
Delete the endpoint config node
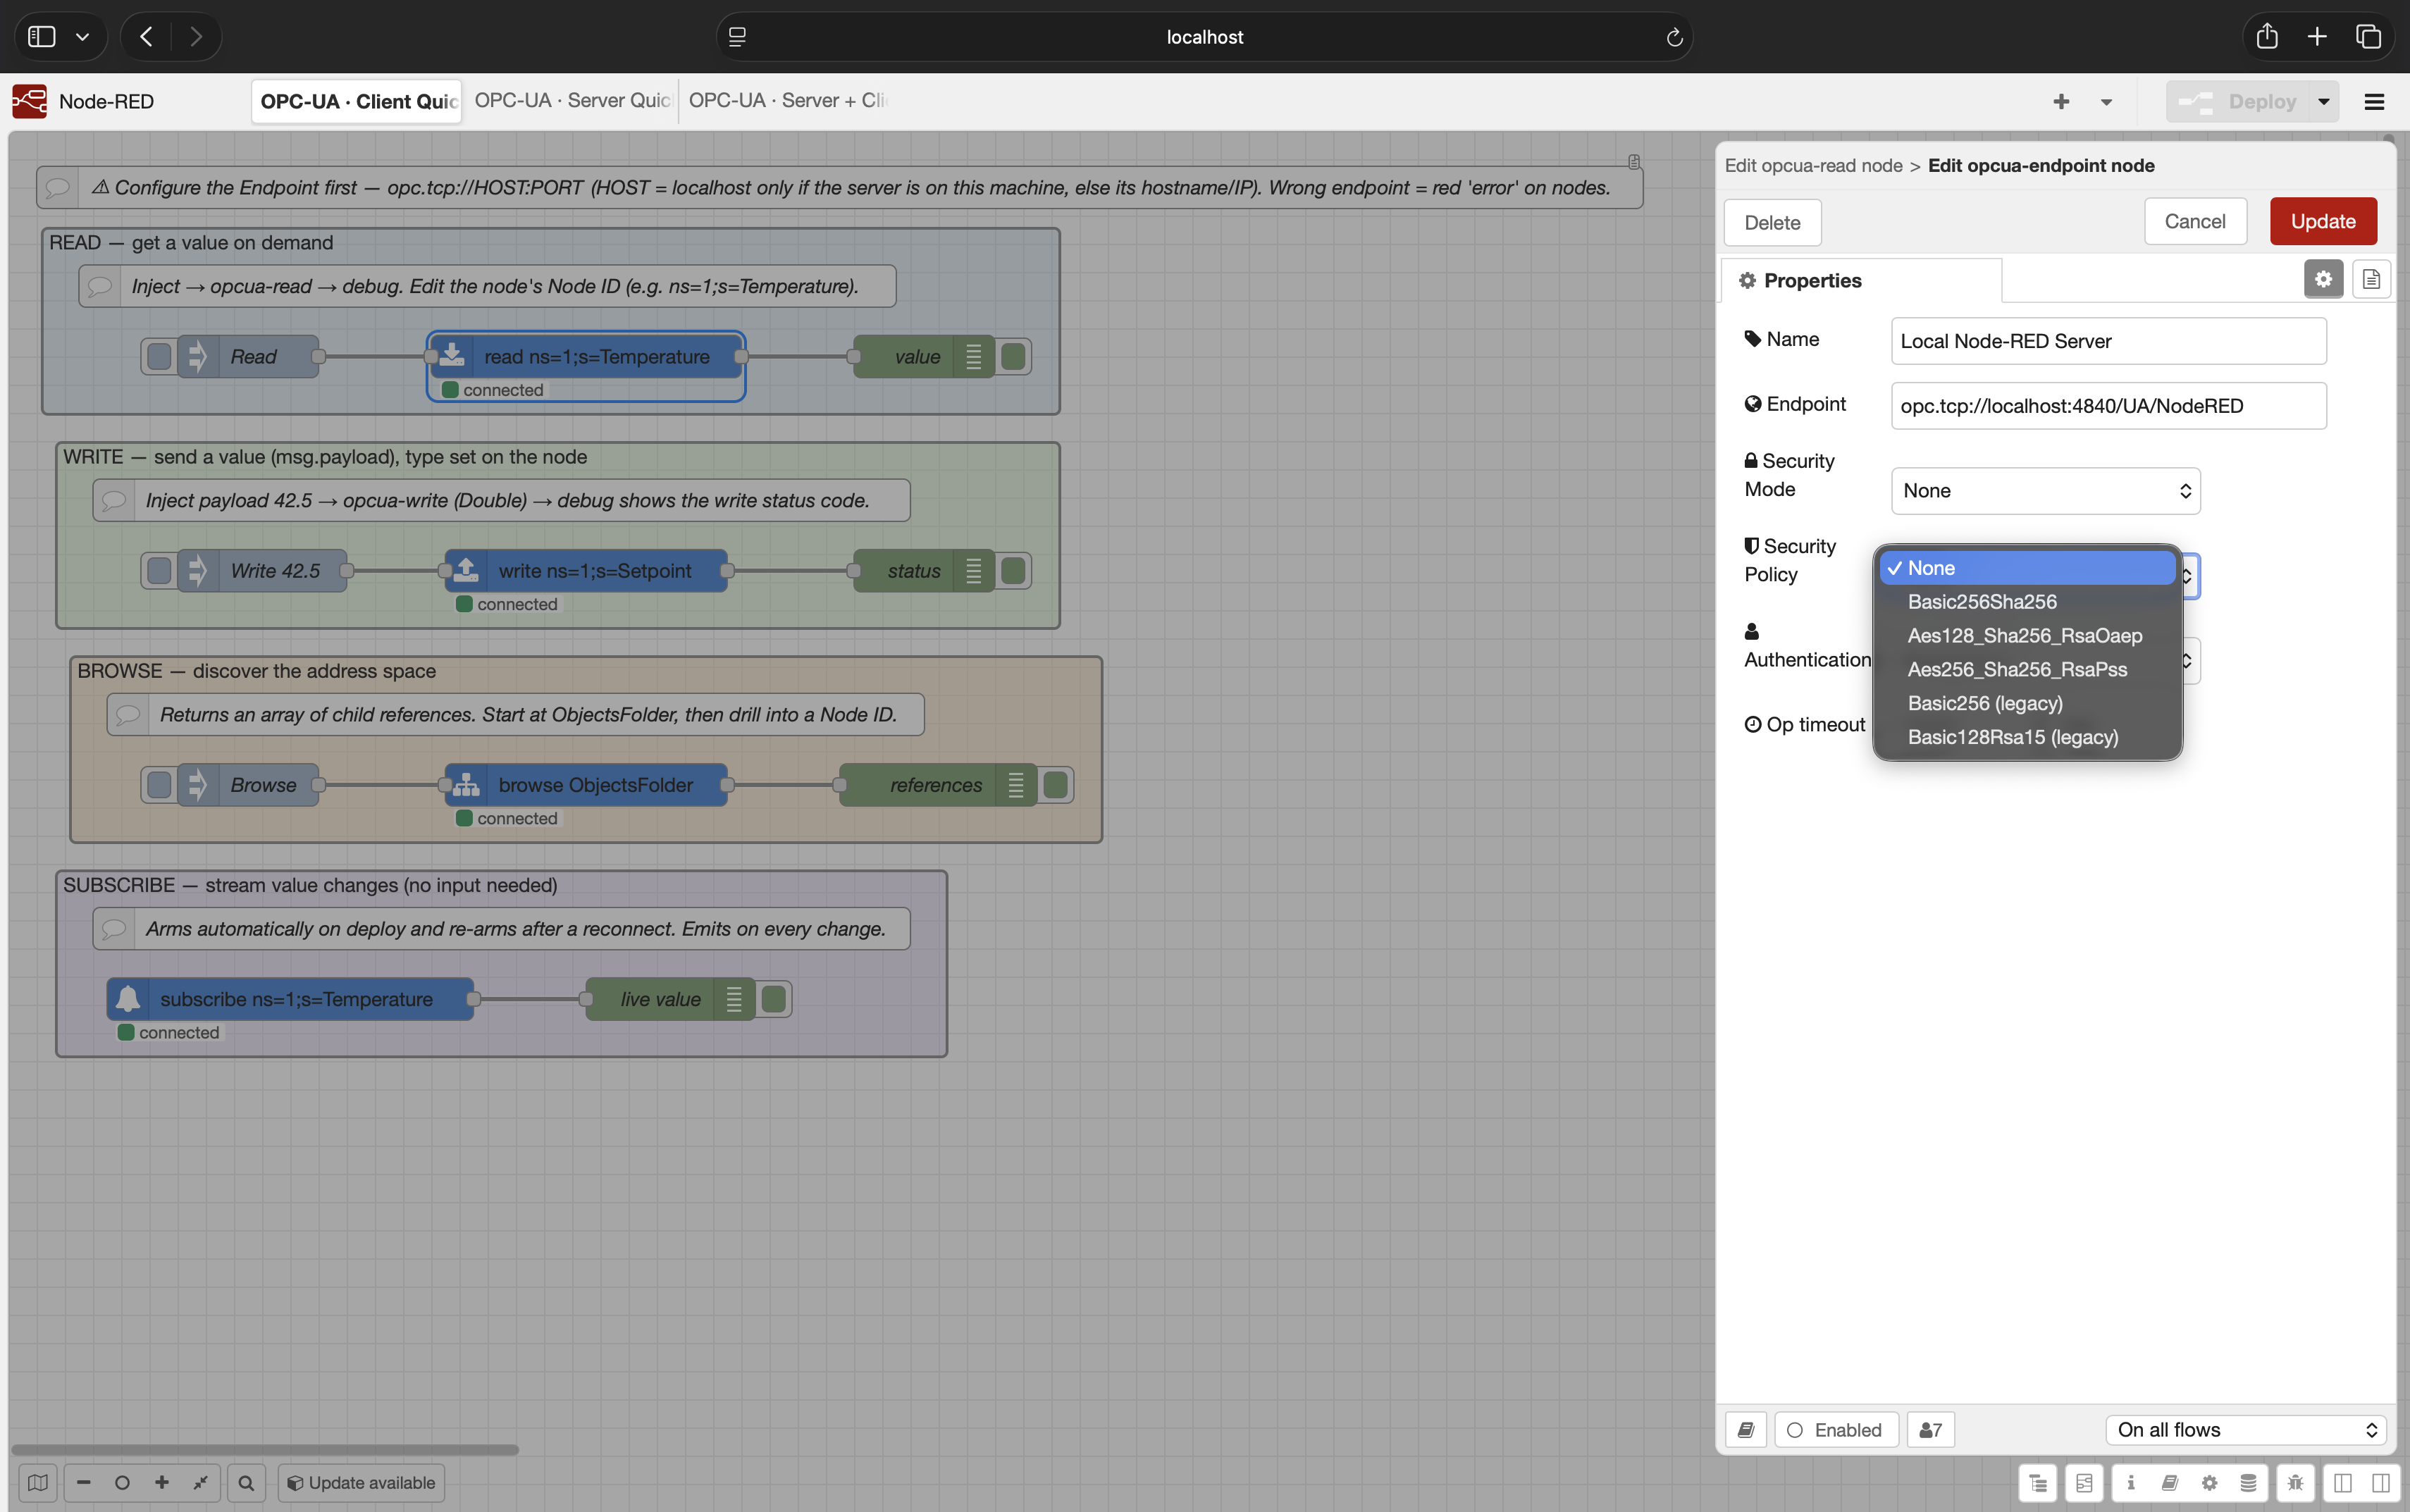tap(1772, 223)
